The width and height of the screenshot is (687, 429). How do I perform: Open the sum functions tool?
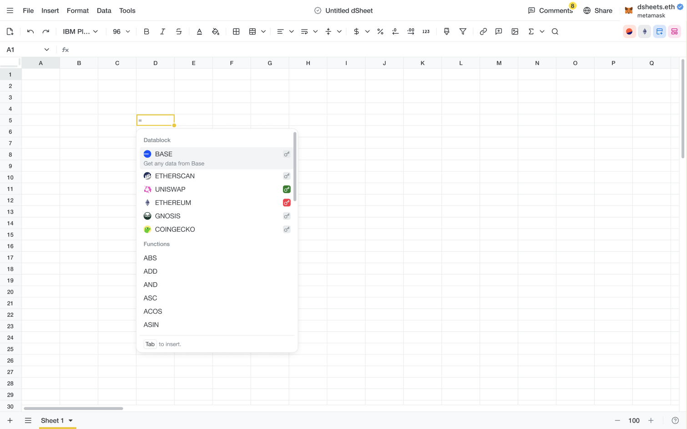531,31
